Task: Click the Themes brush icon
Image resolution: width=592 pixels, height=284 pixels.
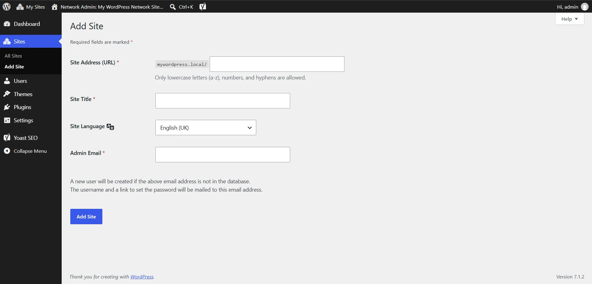Action: click(x=7, y=94)
